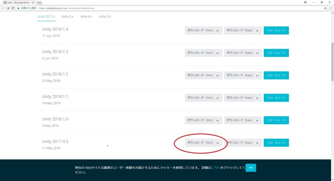Screen dimensions: 334x181
Task: Click the date text 2 May, 2018
Action: tap(50, 126)
